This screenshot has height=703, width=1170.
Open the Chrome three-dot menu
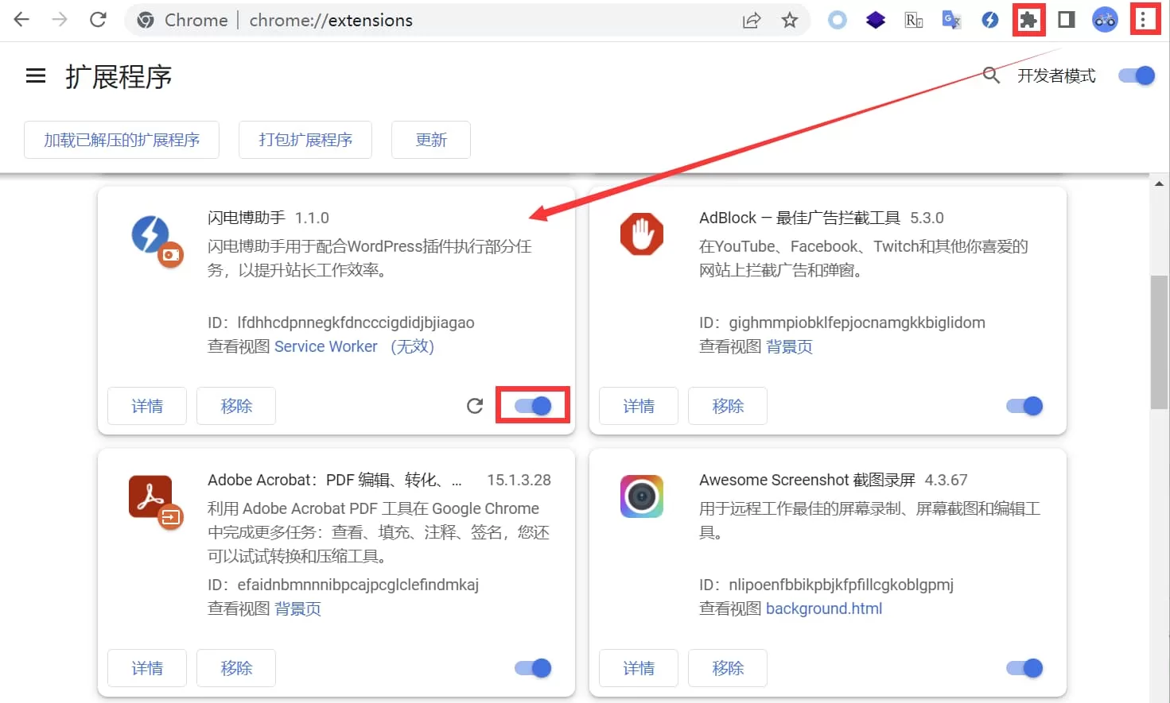(1145, 20)
